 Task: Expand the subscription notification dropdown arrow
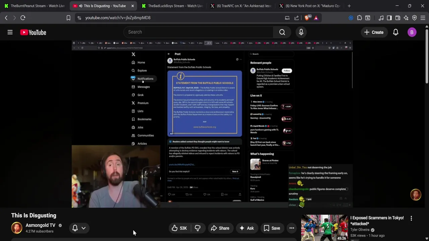[83, 228]
